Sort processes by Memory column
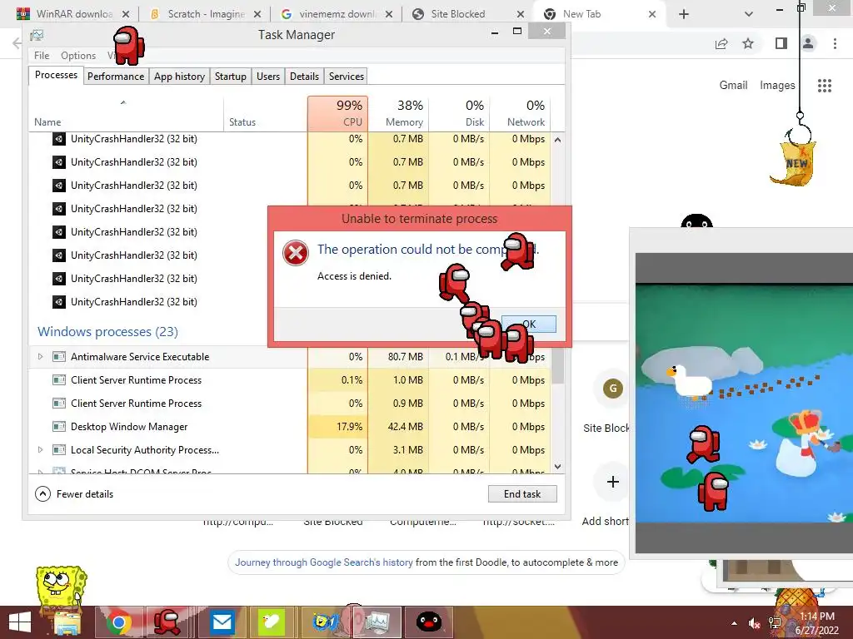Viewport: 853px width, 639px height. tap(399, 113)
